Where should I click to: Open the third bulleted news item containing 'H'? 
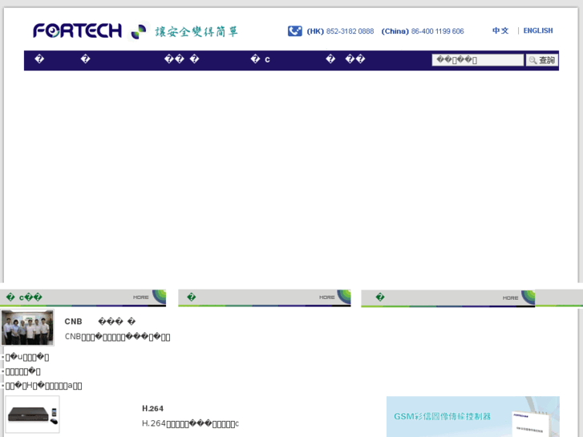click(43, 386)
